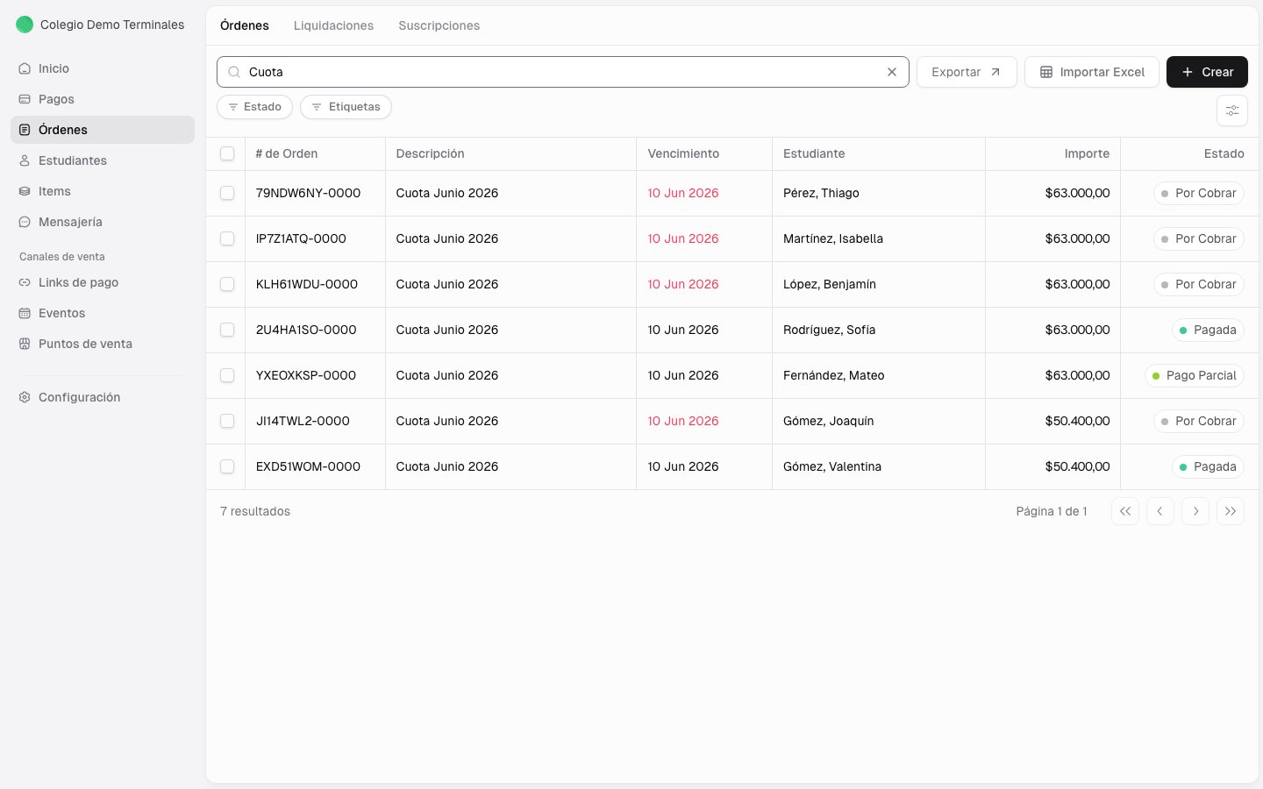
Task: Clear the search with the X icon
Action: click(892, 72)
